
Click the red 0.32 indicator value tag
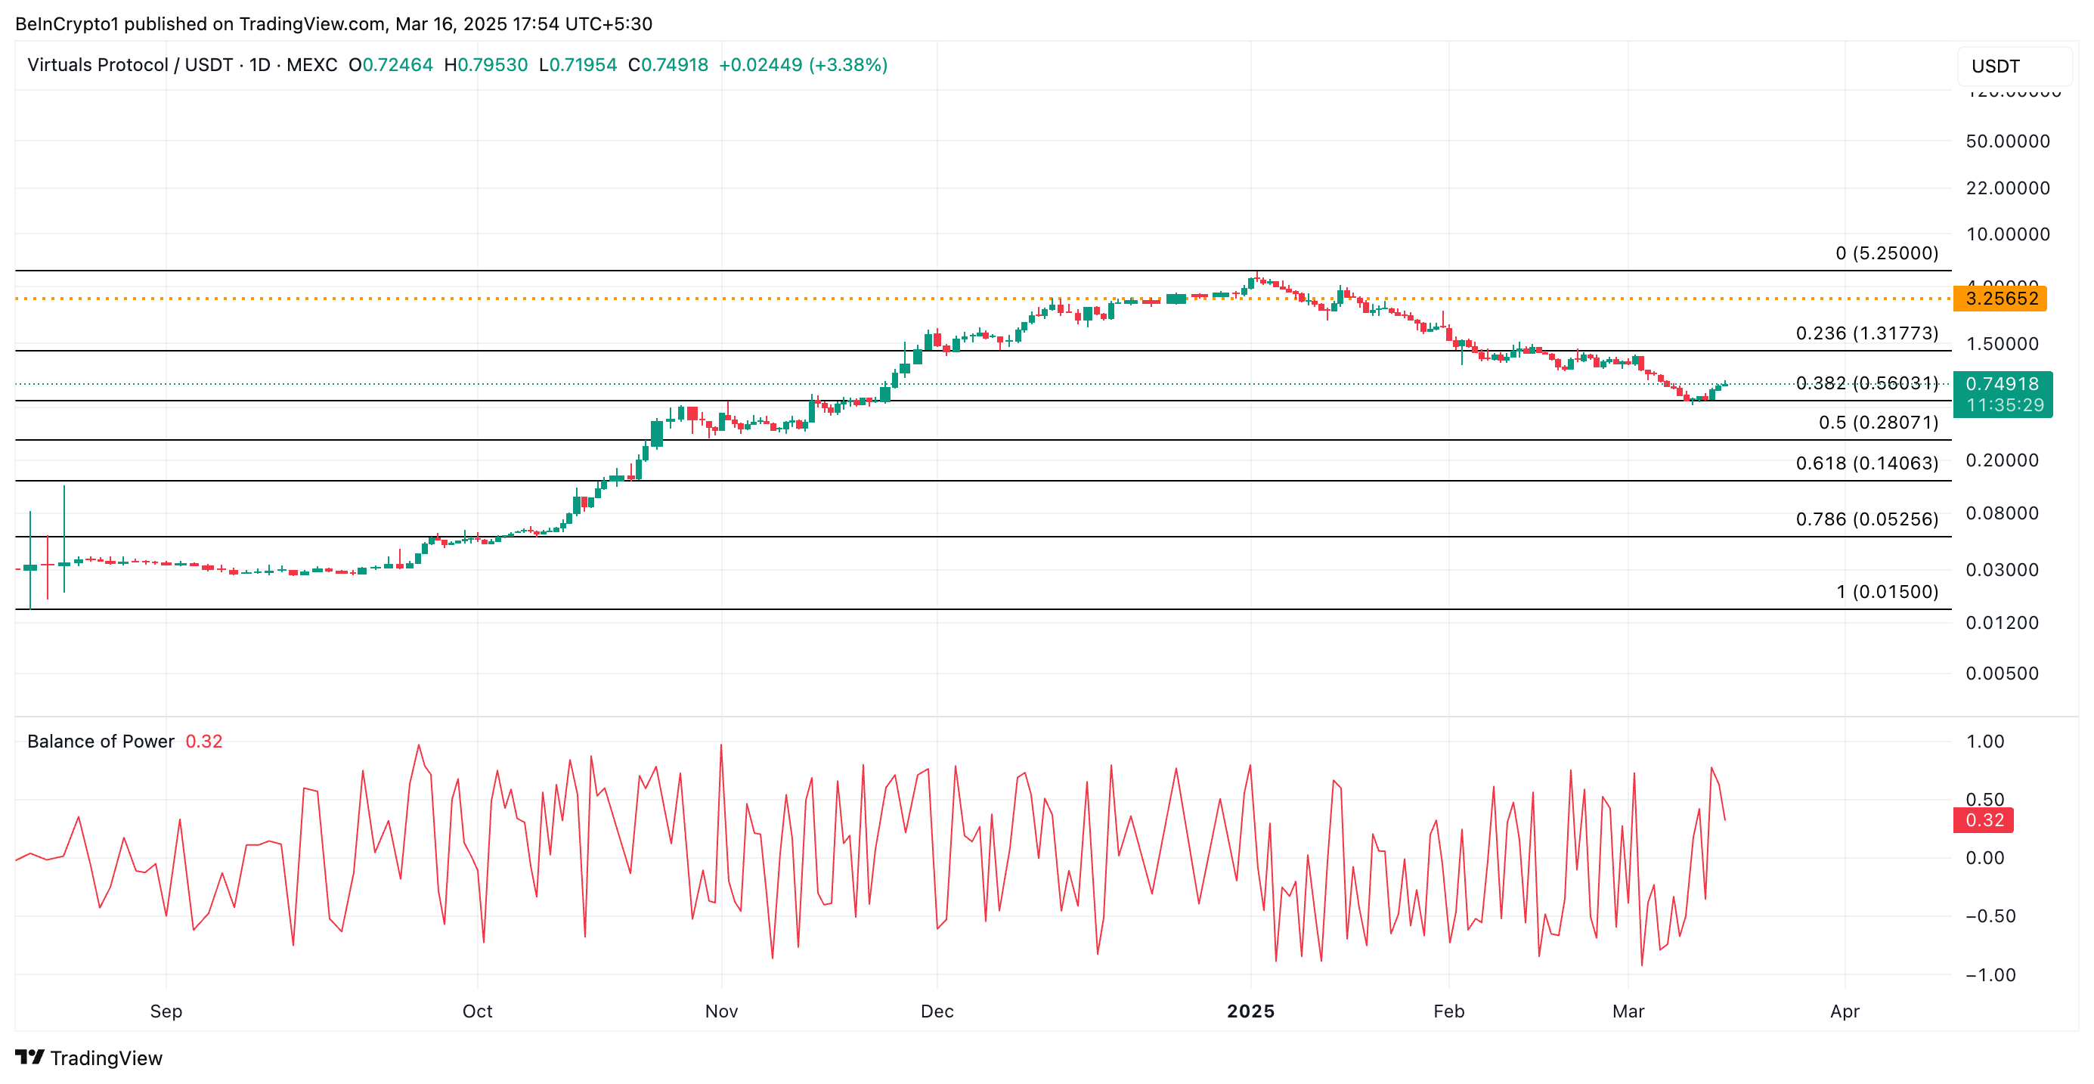point(1984,820)
